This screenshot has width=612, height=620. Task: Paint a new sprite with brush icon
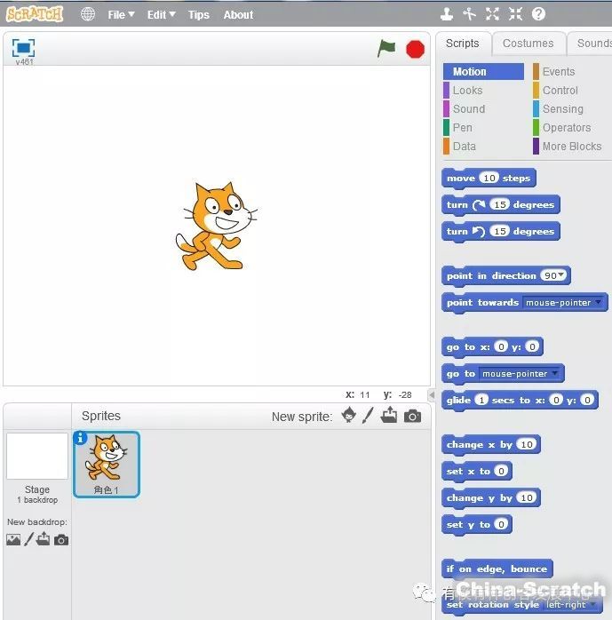tap(368, 416)
